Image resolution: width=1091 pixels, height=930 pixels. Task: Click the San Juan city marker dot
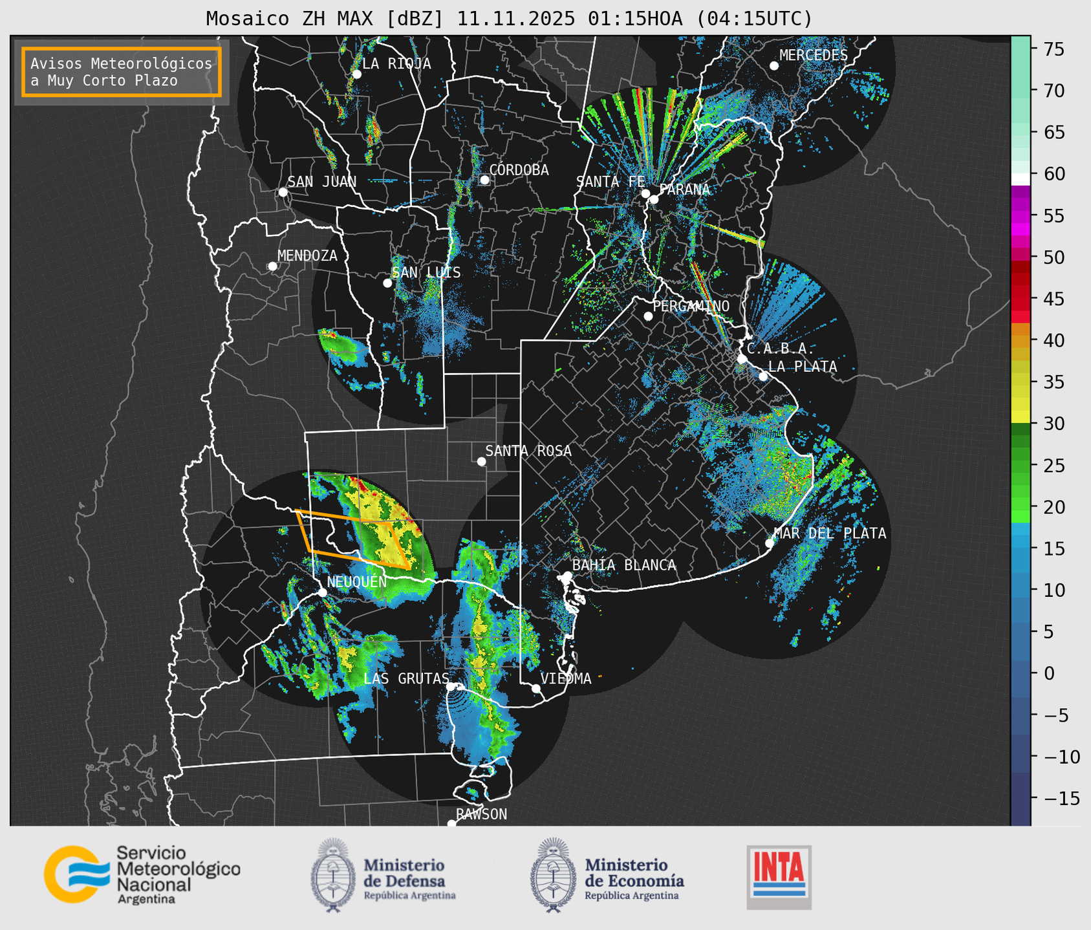pyautogui.click(x=283, y=192)
